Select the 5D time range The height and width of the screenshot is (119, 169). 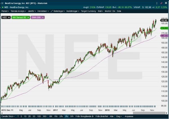[34, 116]
